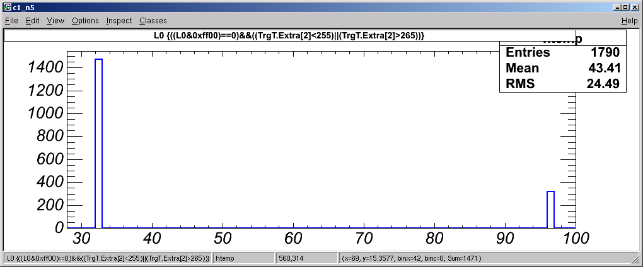This screenshot has height=267, width=643.
Task: Click the y-axis label 800
Action: 50,137
